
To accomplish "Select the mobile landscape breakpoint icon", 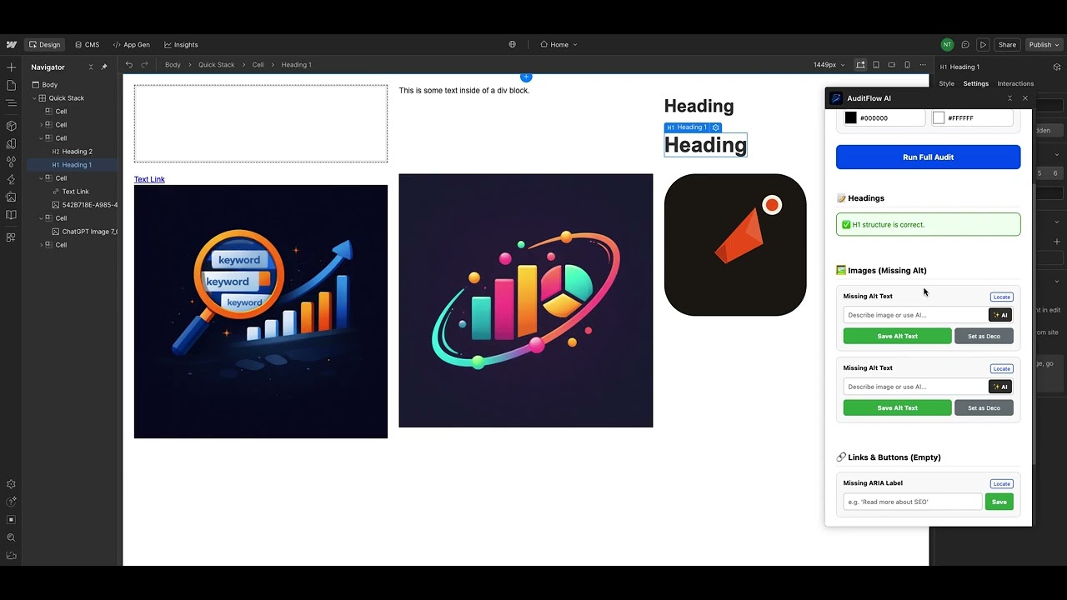I will (x=891, y=65).
